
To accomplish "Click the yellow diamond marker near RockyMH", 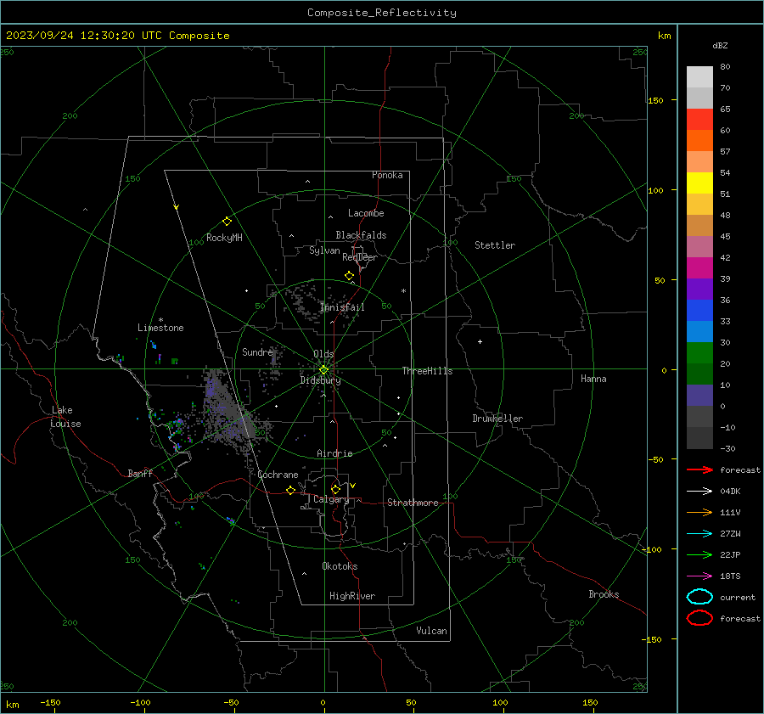I will [227, 222].
